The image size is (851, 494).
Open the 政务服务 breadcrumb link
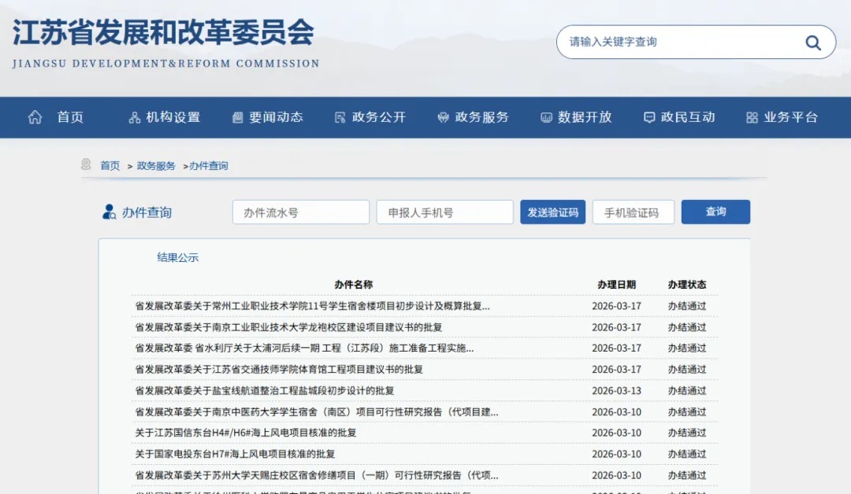[154, 165]
